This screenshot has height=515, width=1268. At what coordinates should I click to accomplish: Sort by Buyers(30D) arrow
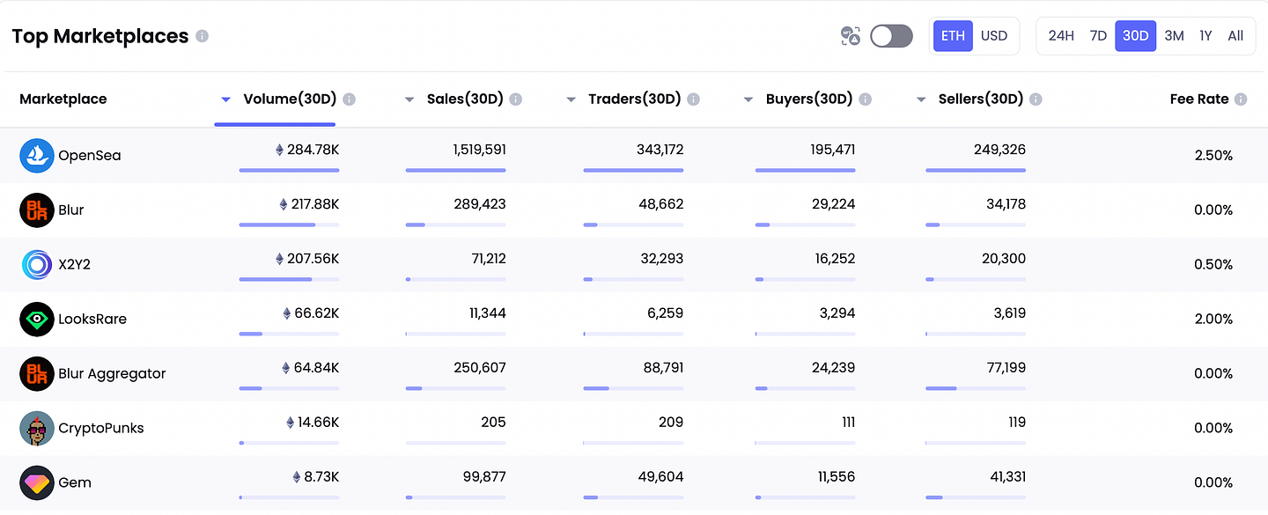coord(748,99)
